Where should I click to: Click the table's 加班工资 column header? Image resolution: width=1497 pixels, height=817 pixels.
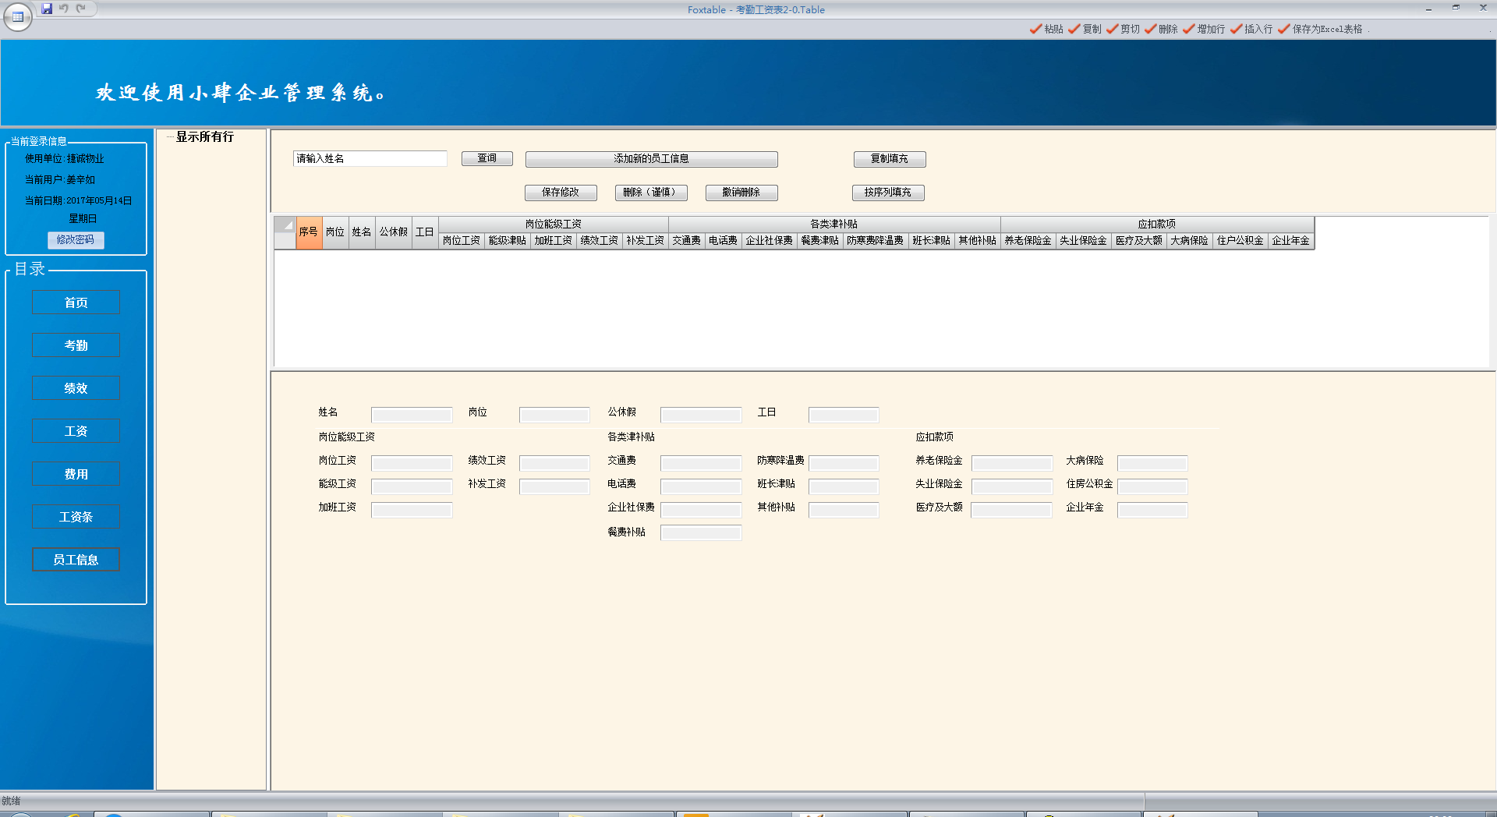click(554, 241)
